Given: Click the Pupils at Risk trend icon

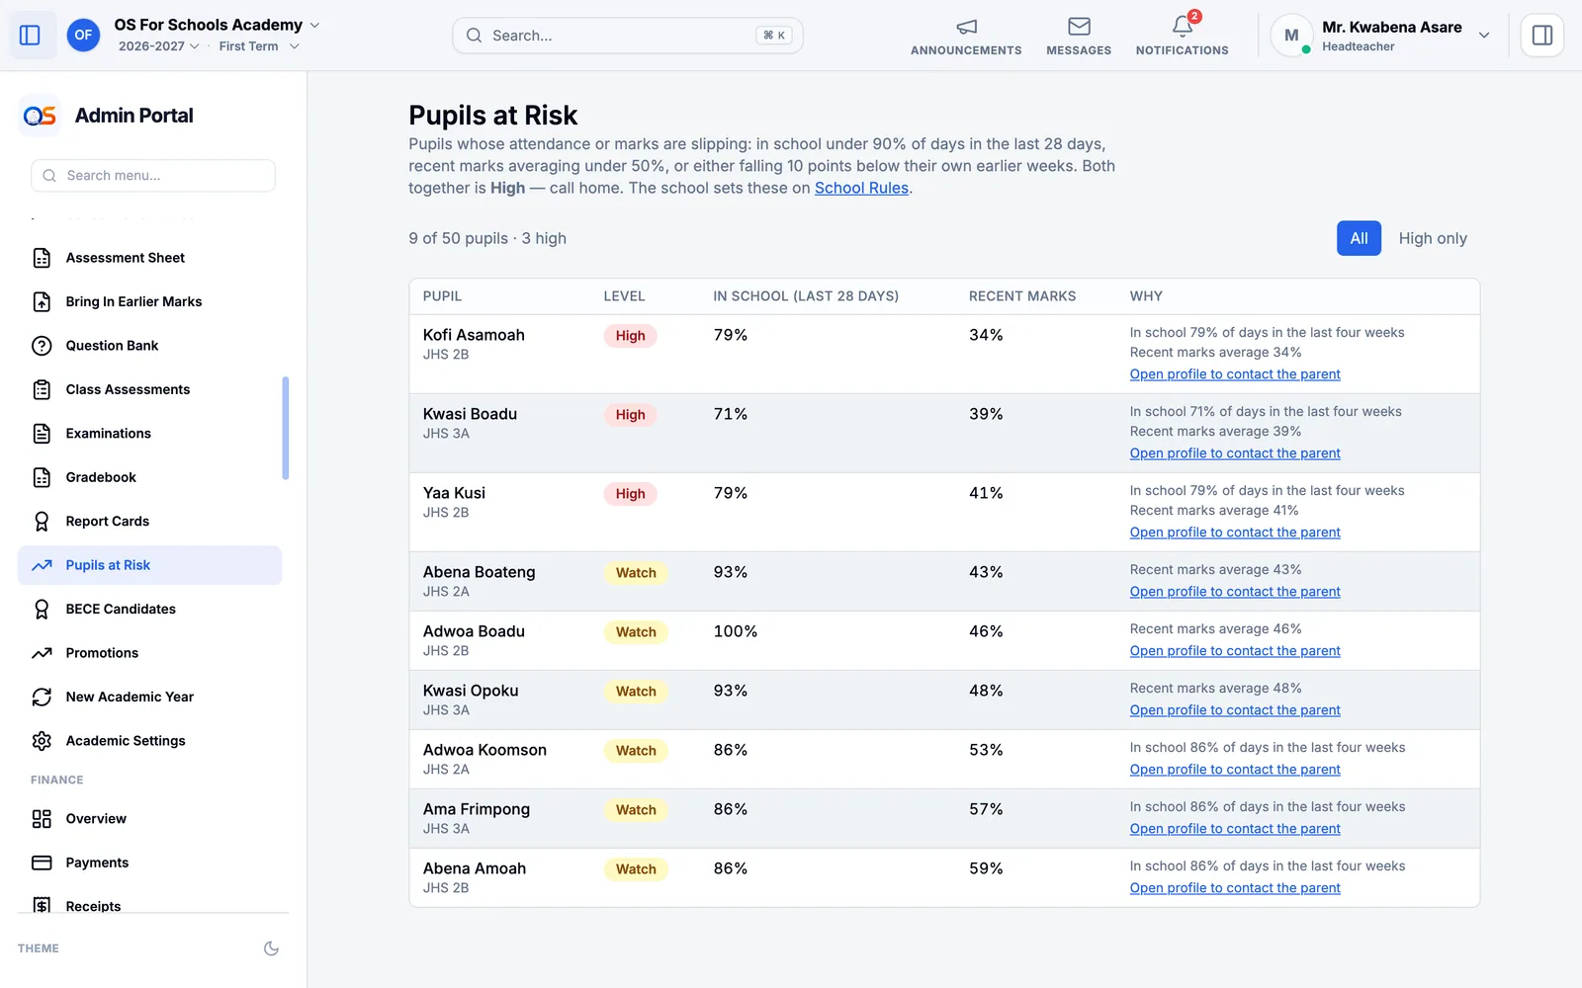Looking at the screenshot, I should [42, 565].
